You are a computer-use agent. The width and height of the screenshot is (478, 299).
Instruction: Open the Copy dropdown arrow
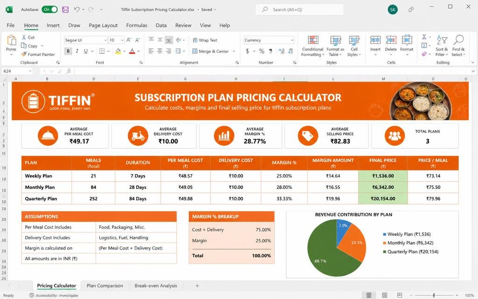42,46
